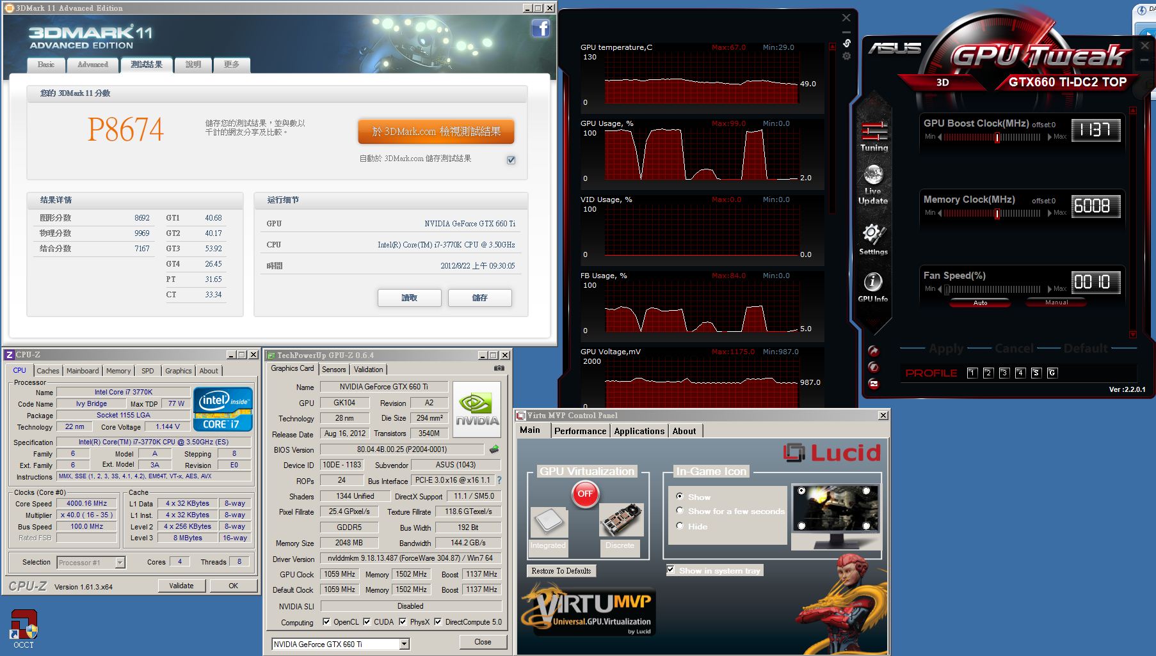Viewport: 1156px width, 656px height.
Task: Select GPU Tweak profile G
Action: 1052,373
